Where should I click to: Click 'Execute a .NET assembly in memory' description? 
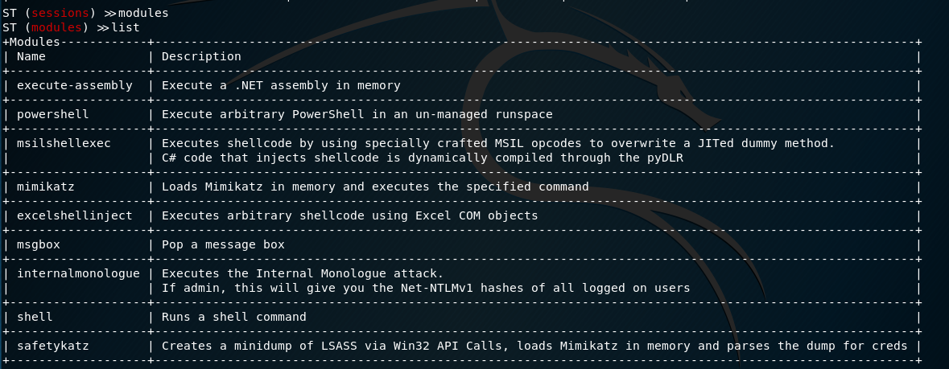[281, 85]
